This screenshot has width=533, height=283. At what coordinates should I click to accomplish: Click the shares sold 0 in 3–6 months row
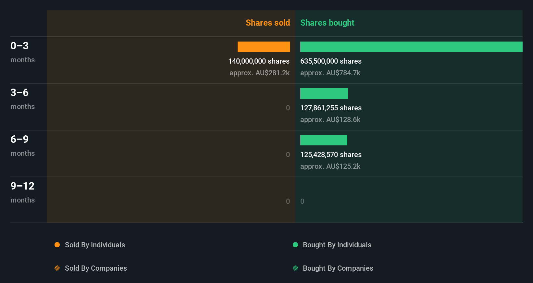[x=288, y=108]
